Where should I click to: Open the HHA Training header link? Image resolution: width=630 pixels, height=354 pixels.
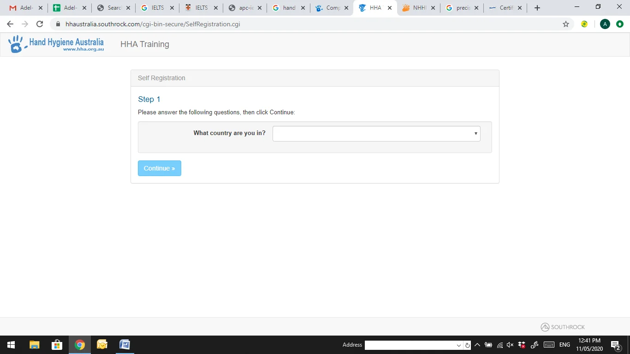click(145, 44)
